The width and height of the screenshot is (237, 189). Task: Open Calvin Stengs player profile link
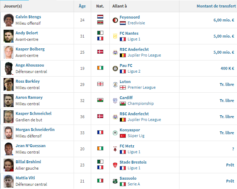(x=28, y=17)
